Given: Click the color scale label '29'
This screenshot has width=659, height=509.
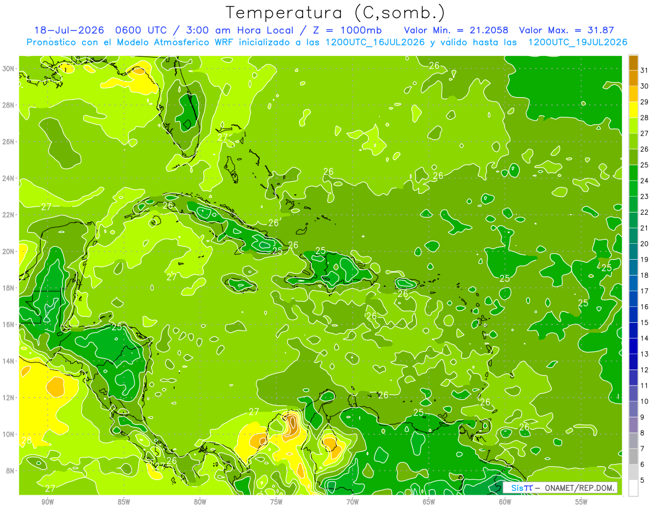Looking at the screenshot, I should tap(645, 102).
